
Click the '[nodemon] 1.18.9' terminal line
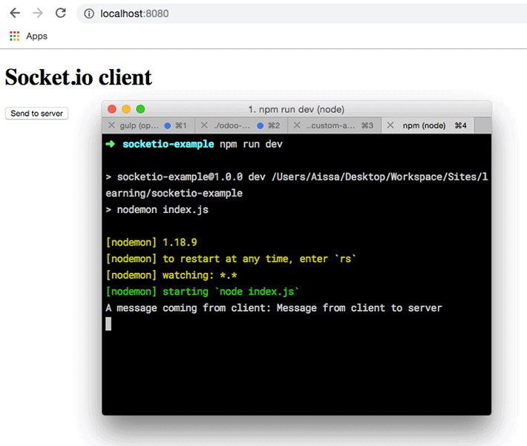151,243
